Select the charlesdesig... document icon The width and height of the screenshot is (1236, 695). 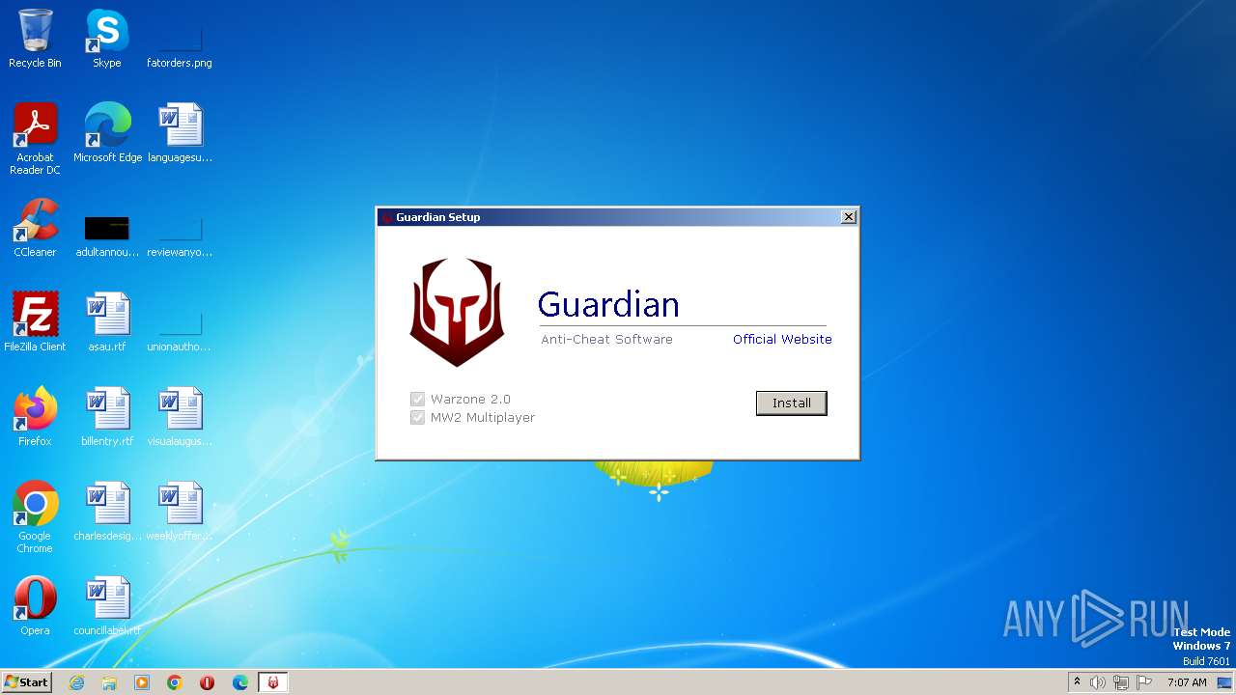(x=107, y=512)
